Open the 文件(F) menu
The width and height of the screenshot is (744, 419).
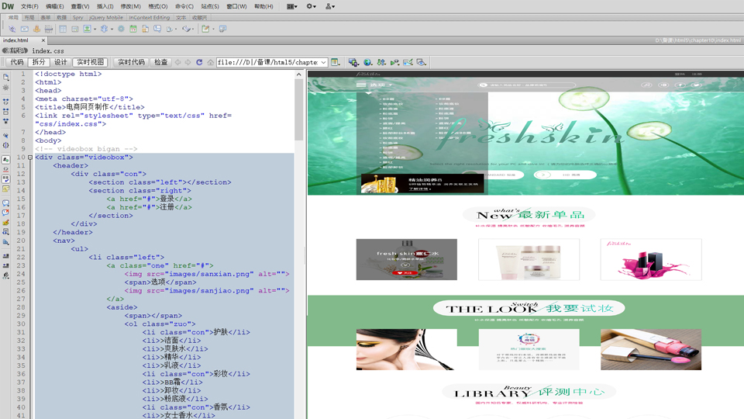(29, 7)
